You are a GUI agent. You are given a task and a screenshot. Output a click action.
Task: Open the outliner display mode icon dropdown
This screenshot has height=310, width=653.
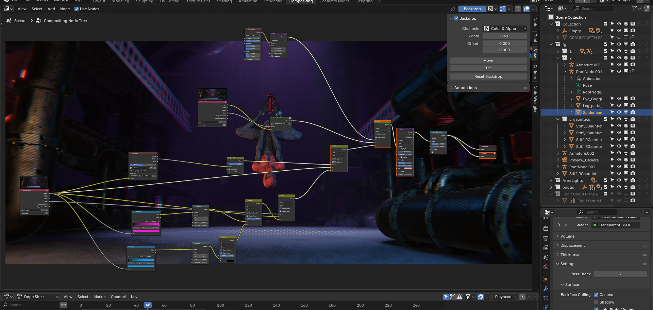point(562,8)
